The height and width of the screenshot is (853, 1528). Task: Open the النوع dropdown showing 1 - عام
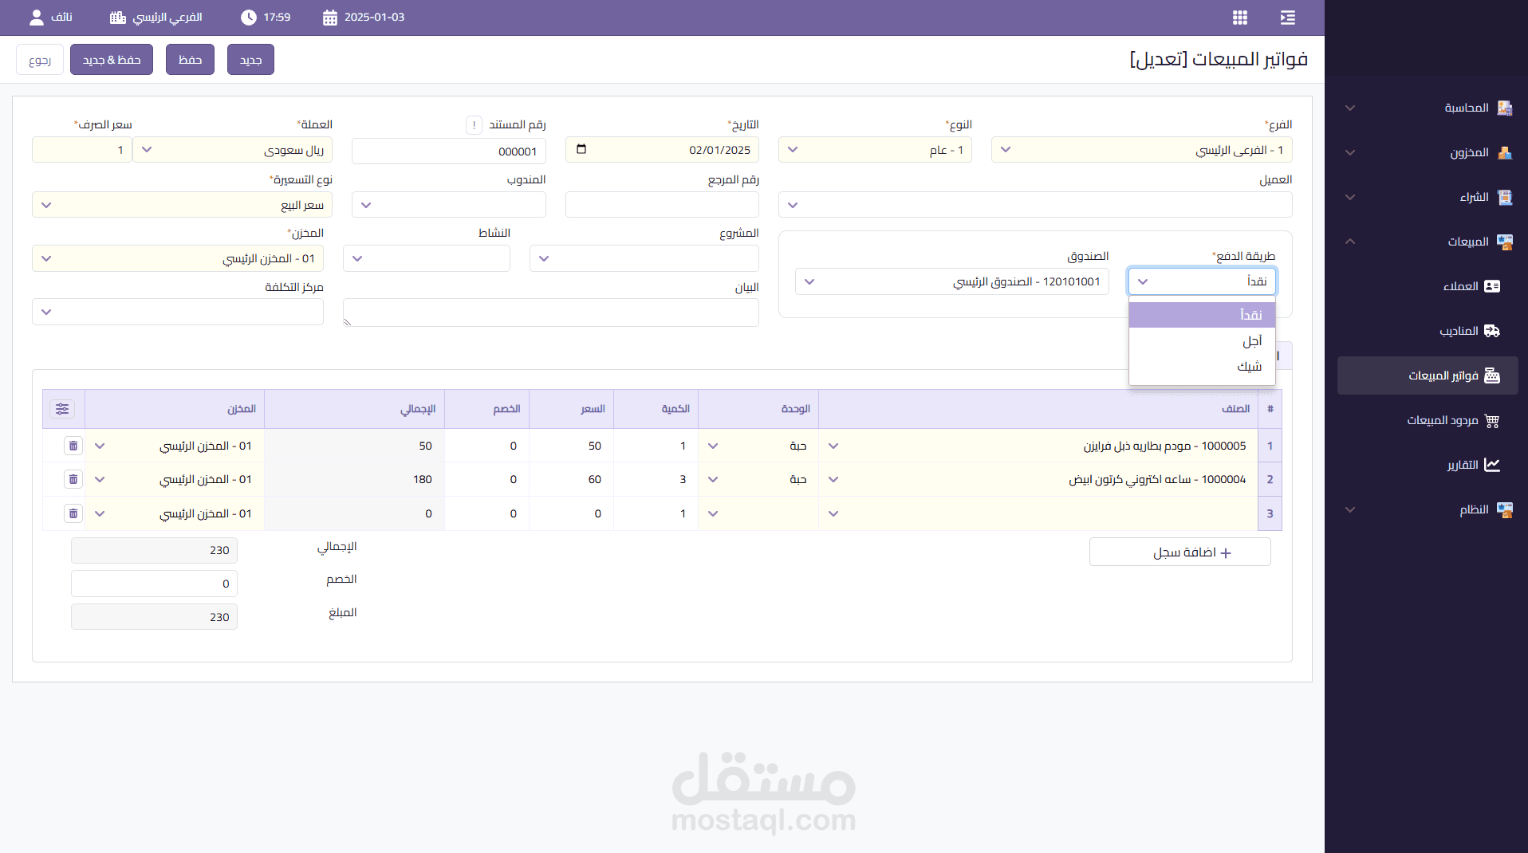875,150
